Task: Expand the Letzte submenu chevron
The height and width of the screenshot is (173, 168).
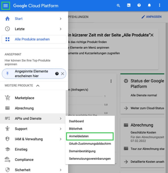Action: [x=61, y=29]
